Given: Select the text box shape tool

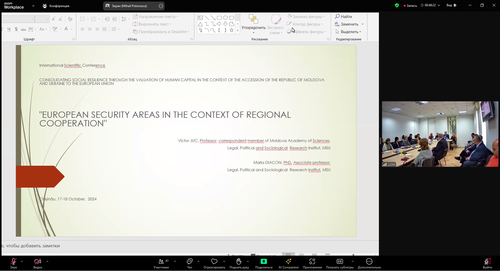Looking at the screenshot, I should click(200, 18).
